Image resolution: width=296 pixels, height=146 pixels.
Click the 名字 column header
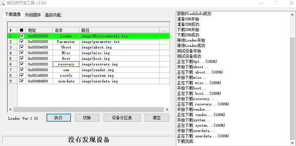pos(66,30)
